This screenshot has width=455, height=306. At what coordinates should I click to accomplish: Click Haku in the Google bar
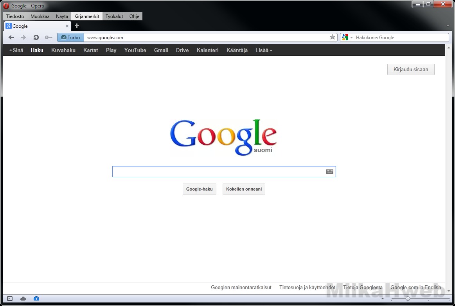(37, 50)
